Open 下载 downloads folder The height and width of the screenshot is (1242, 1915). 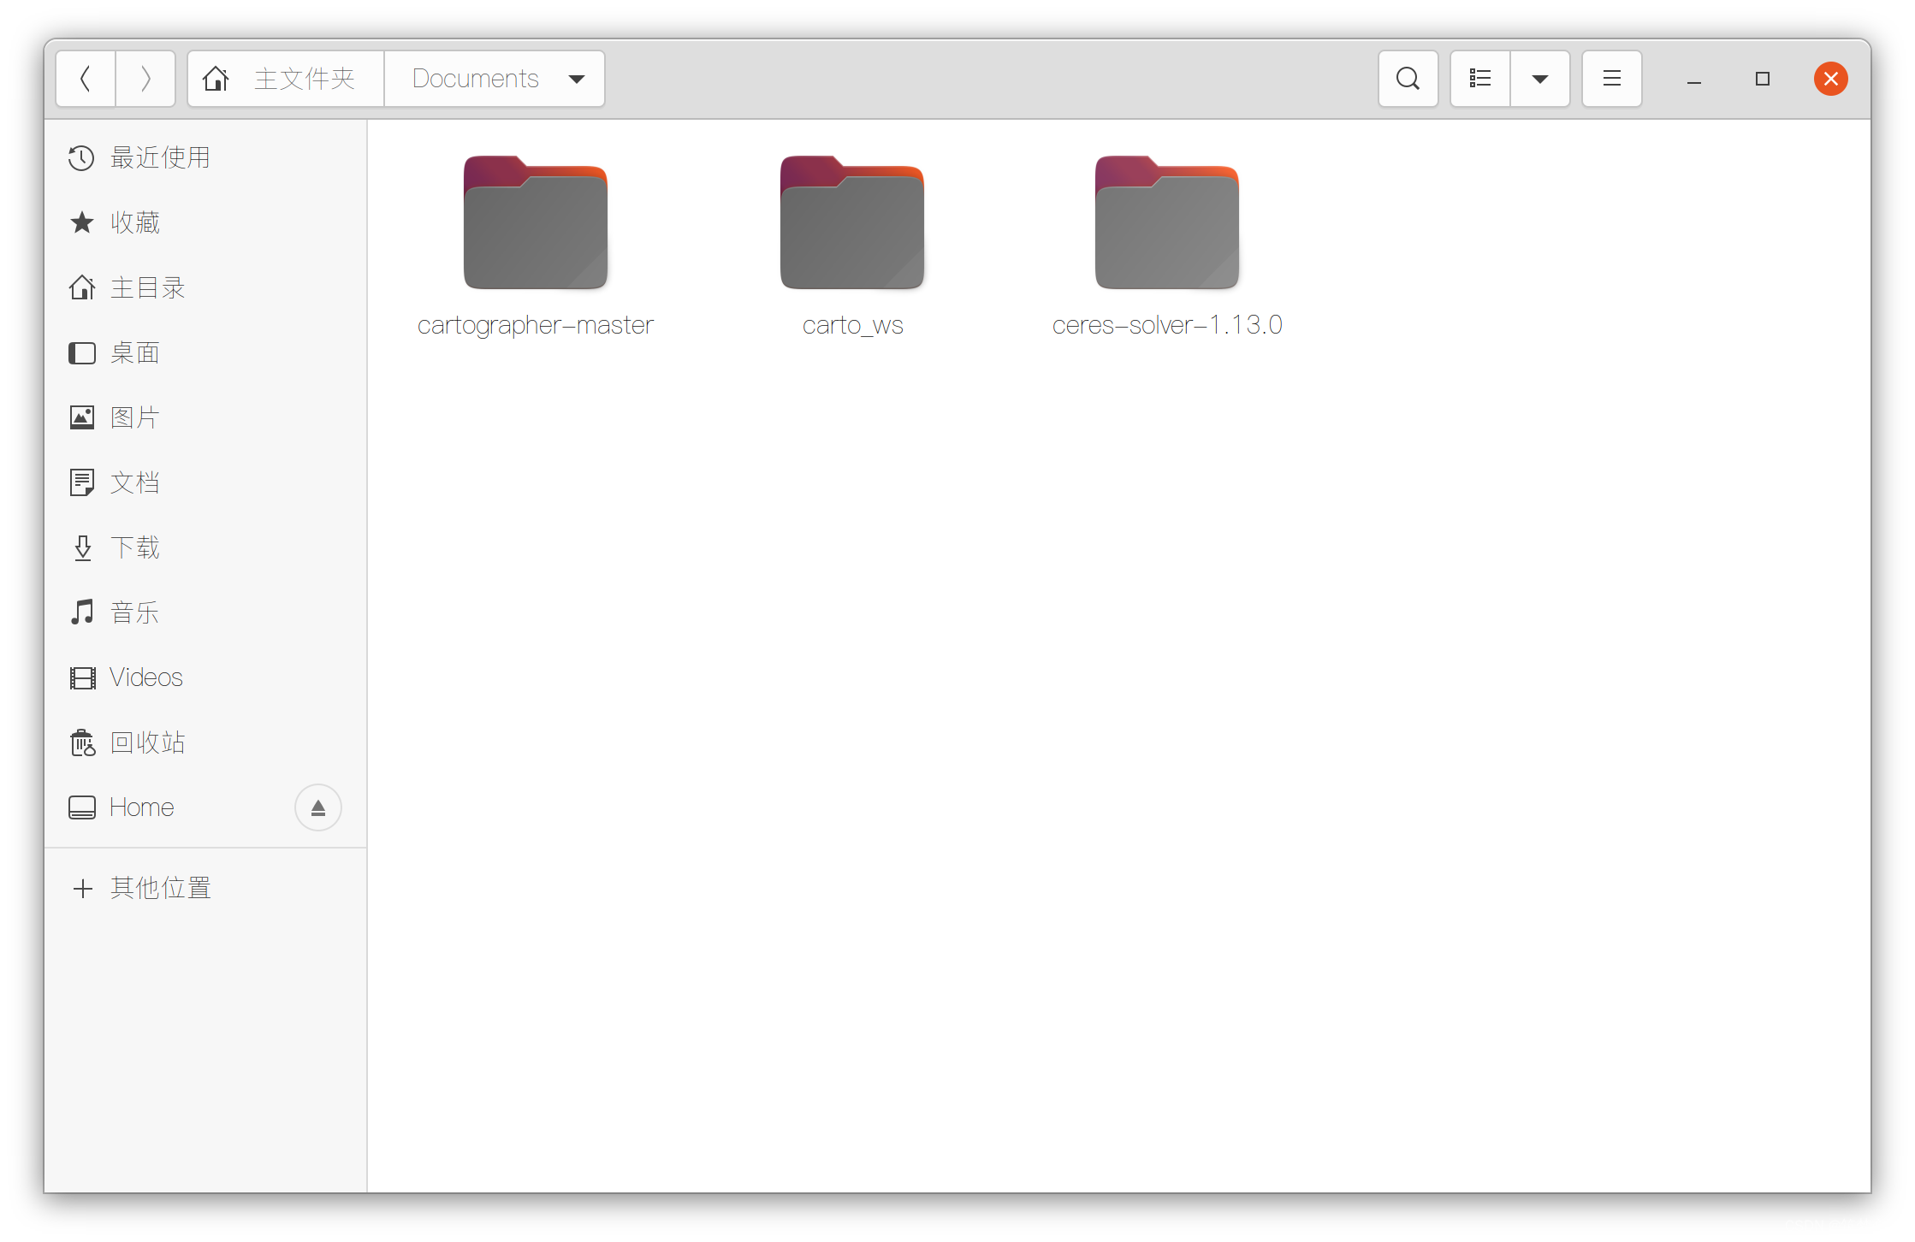135,547
